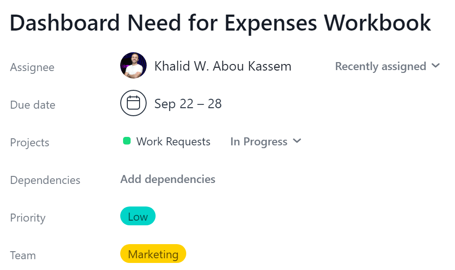This screenshot has width=455, height=270.
Task: Expand the Recently assigned chevron
Action: pyautogui.click(x=436, y=66)
